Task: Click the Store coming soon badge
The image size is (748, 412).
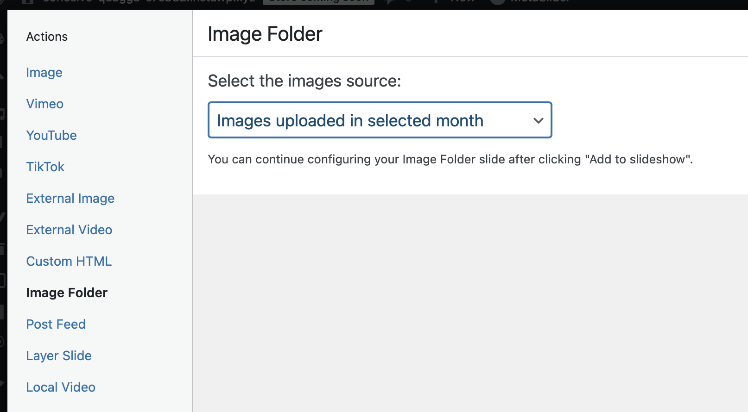Action: pos(318,2)
